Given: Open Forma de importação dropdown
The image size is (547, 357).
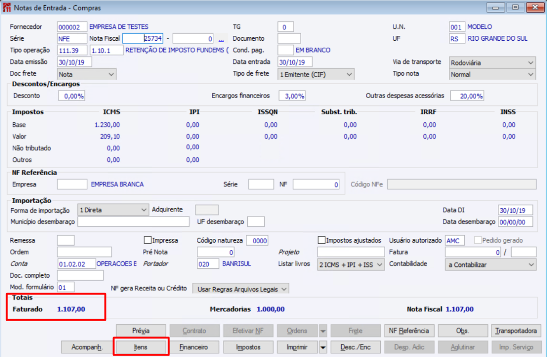Looking at the screenshot, I should 113,210.
